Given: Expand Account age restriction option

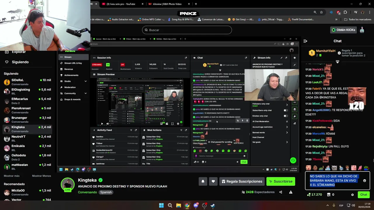Looking at the screenshot, I should click(287, 127).
